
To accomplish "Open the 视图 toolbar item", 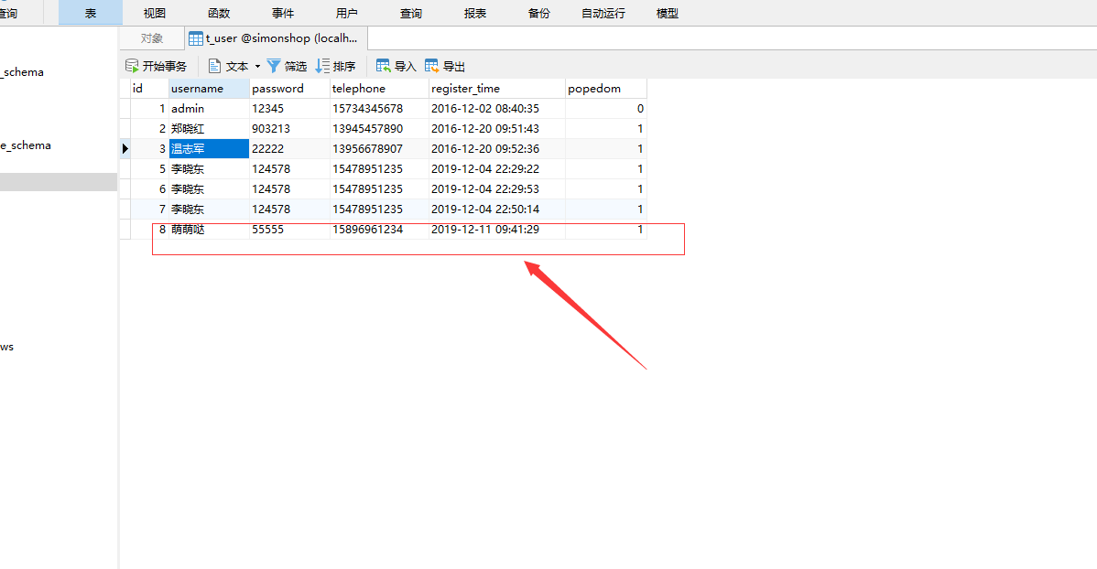I will point(155,13).
